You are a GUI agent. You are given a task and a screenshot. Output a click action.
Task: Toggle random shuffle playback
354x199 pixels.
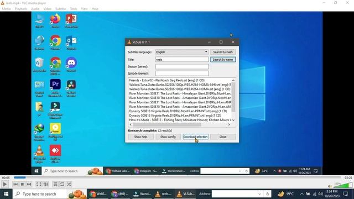click(x=69, y=184)
